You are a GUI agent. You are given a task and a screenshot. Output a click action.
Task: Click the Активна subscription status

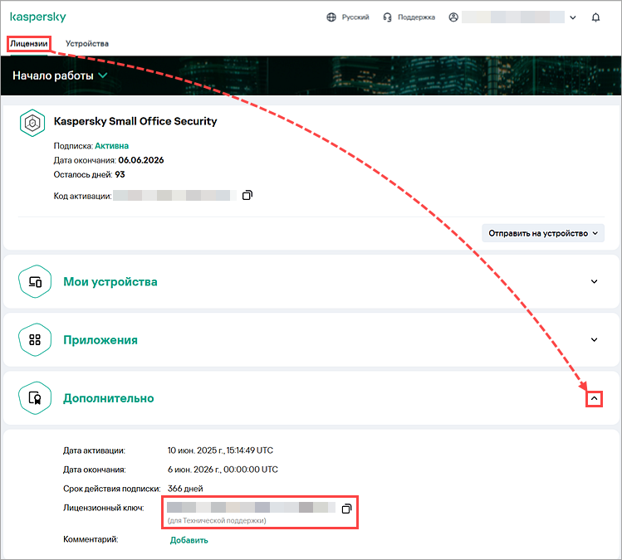tap(111, 146)
